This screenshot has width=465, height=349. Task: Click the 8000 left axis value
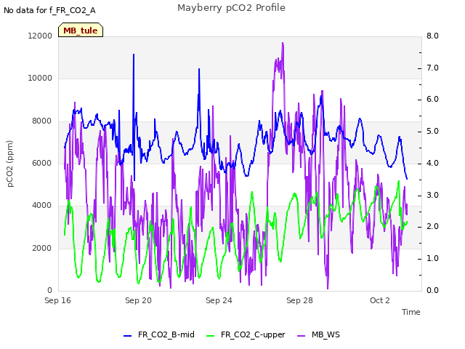[42, 121]
